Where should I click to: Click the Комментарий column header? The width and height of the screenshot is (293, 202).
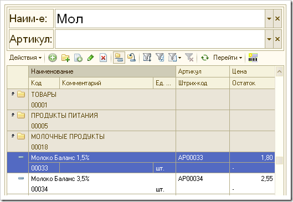(x=106, y=83)
